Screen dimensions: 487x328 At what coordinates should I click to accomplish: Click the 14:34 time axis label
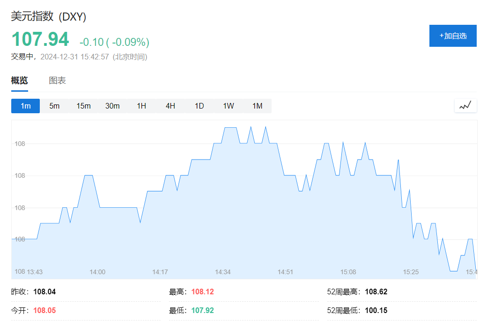223,272
